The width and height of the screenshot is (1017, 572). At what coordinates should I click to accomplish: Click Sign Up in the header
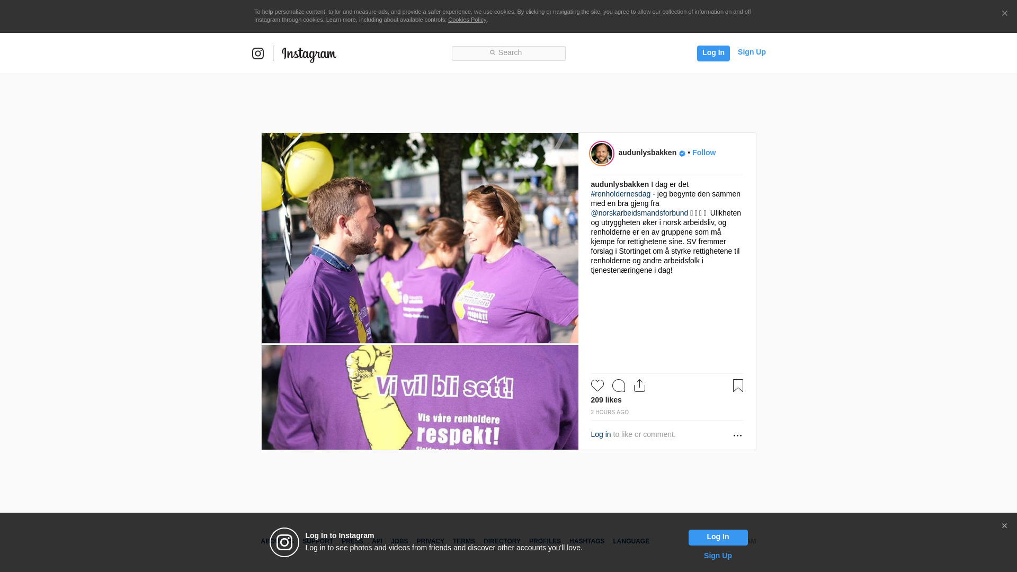tap(751, 52)
